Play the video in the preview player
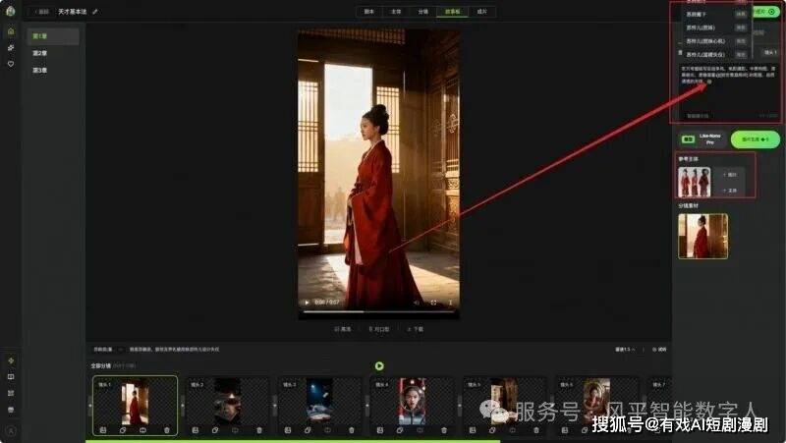The width and height of the screenshot is (786, 443). [x=307, y=303]
